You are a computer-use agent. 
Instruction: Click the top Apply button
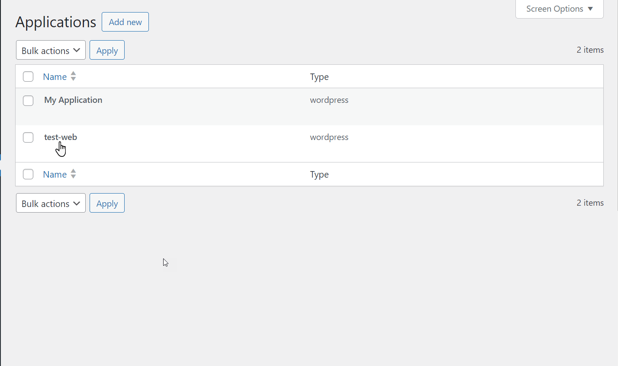pos(107,50)
